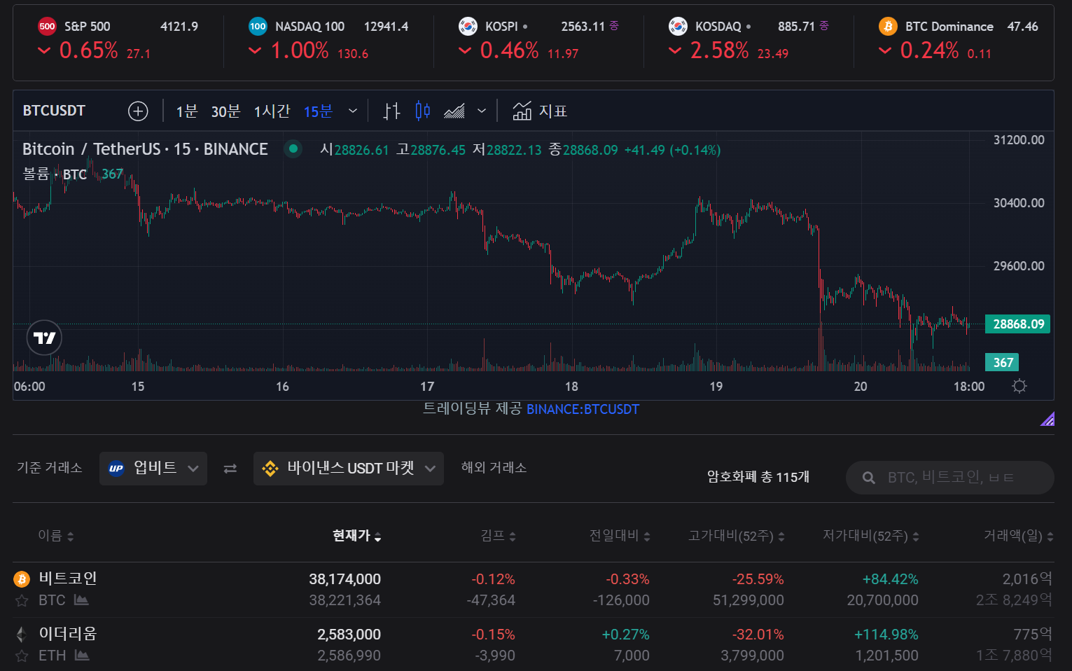Sort the table by 현재가

[x=357, y=536]
